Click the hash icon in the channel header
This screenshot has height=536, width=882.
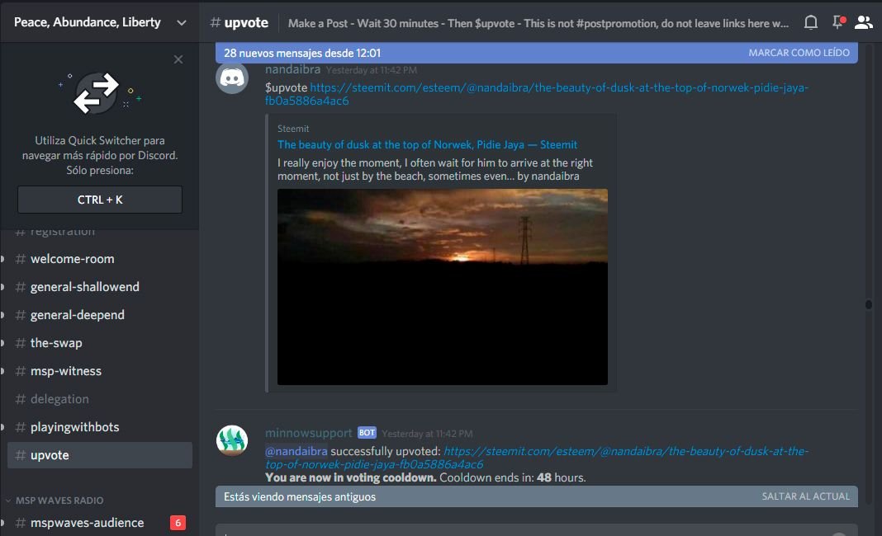pyautogui.click(x=215, y=22)
